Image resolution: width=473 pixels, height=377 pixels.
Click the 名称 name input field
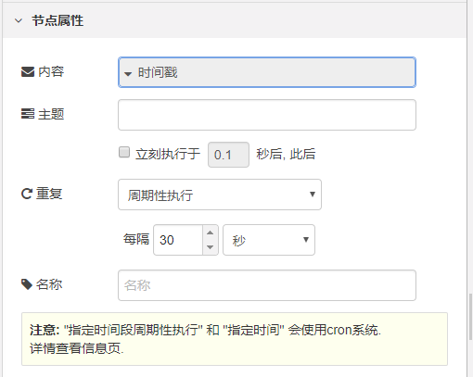pos(267,285)
